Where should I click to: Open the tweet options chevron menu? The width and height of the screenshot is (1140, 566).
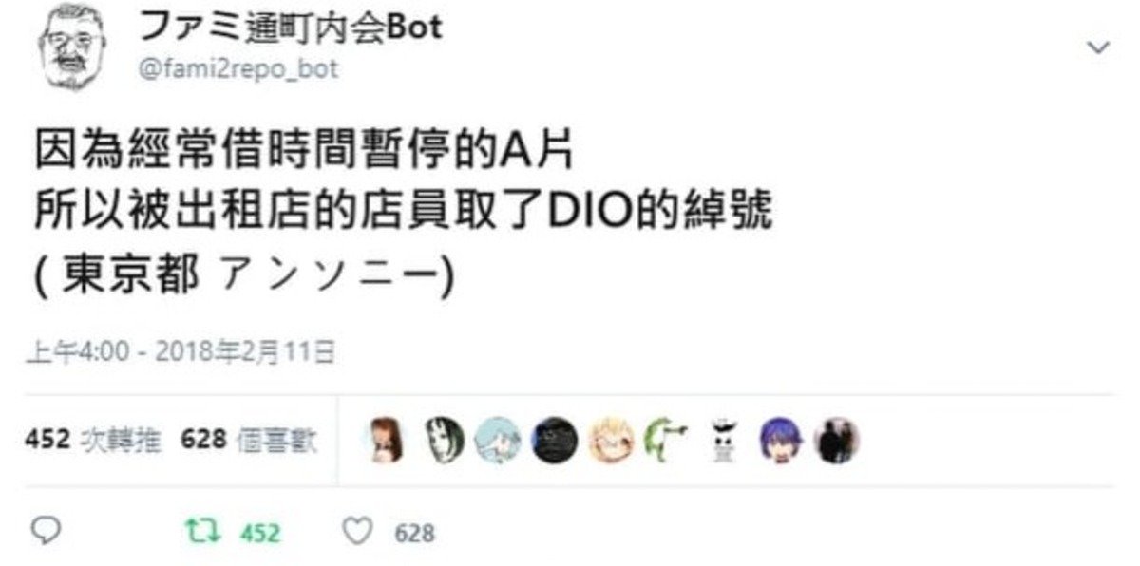pos(1098,48)
